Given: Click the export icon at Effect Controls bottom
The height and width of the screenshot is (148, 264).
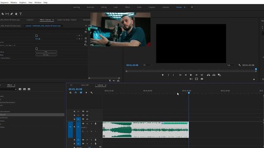Looking at the screenshot, I should 118,81.
